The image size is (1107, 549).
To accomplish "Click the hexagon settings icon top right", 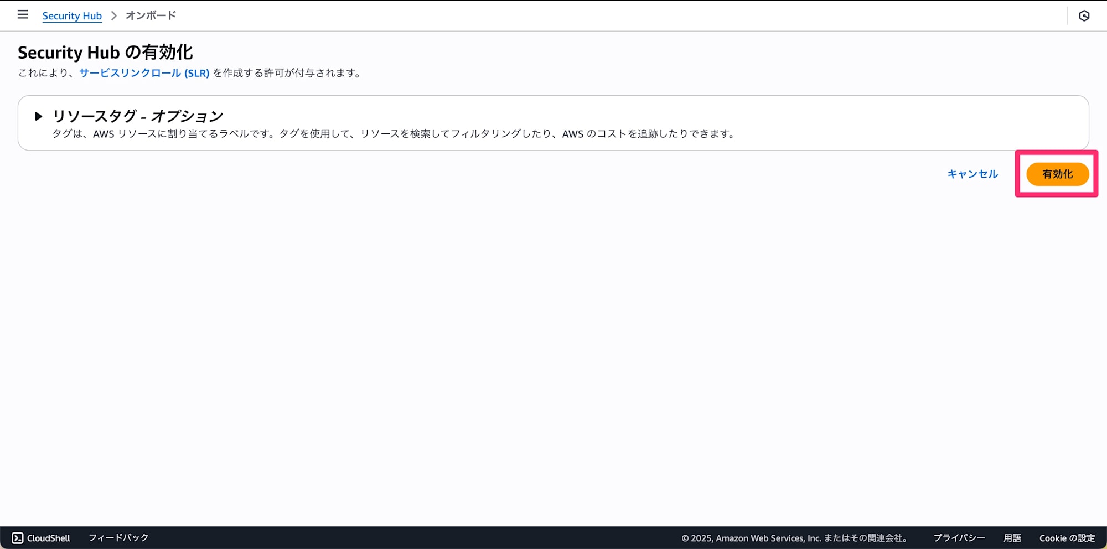I will (x=1084, y=15).
